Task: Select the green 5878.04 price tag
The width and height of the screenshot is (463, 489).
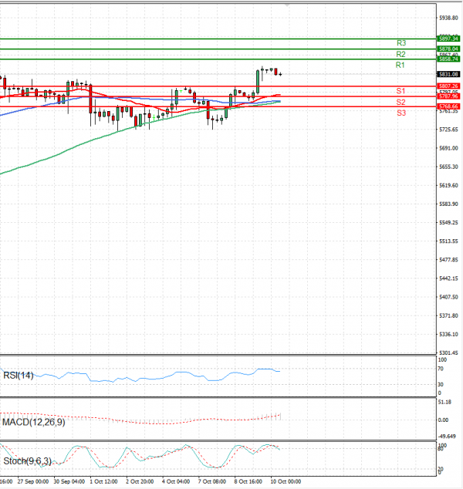Action: (448, 49)
